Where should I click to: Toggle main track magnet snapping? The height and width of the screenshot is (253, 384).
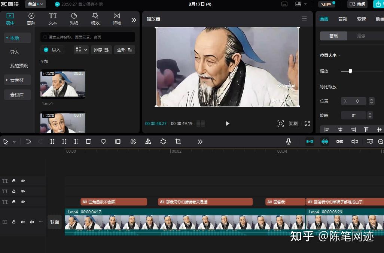tap(310, 141)
